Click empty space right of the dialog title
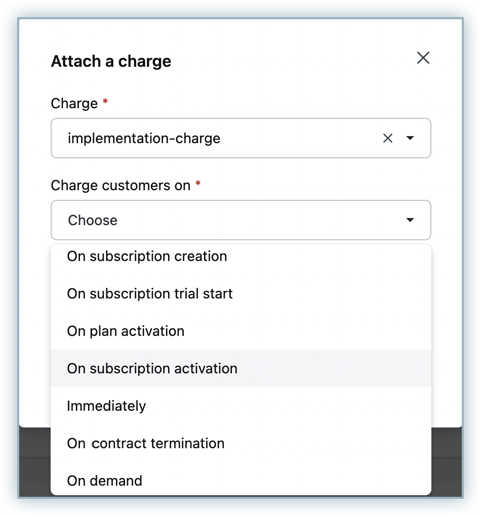This screenshot has width=481, height=516. point(294,62)
